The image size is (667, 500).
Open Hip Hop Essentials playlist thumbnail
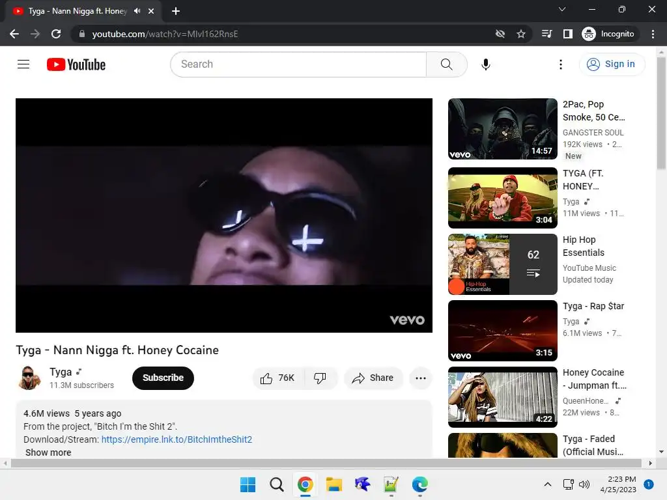click(x=502, y=264)
